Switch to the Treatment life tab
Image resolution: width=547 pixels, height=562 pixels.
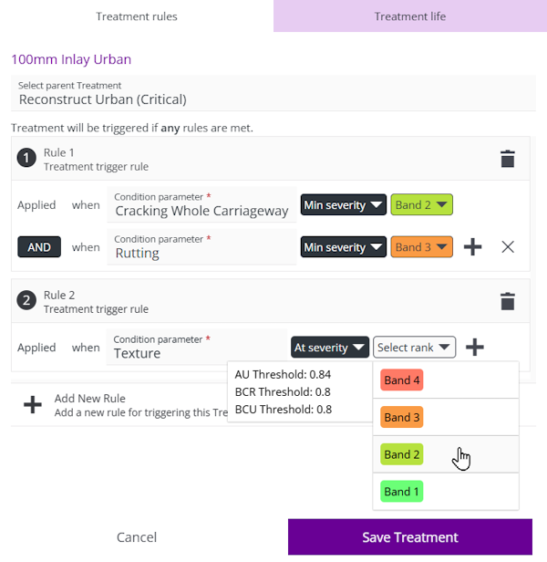[x=409, y=16]
